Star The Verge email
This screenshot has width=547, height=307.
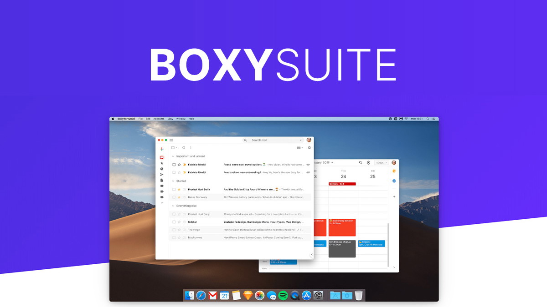(x=179, y=230)
